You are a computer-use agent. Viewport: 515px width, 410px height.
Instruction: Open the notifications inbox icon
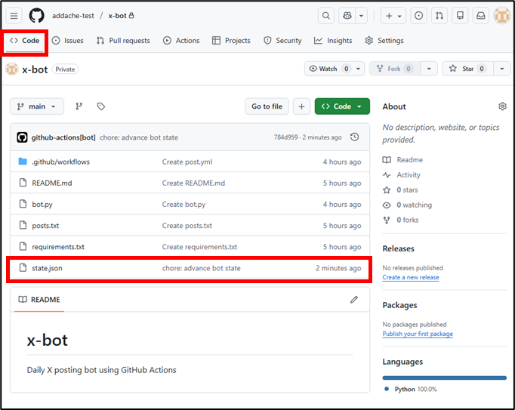pyautogui.click(x=480, y=15)
